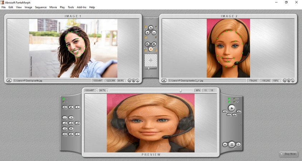Click the round button right of the film button
The height and width of the screenshot is (161, 302).
point(238,145)
